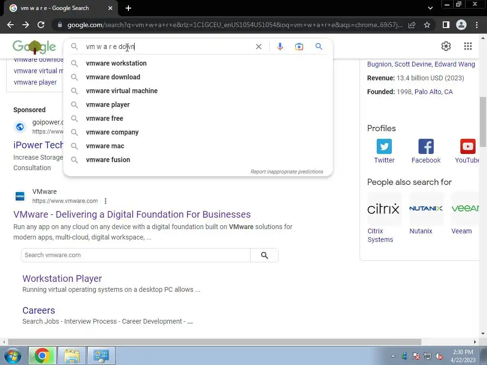Image resolution: width=487 pixels, height=365 pixels.
Task: Click the VMware favicon in the result
Action: click(20, 196)
